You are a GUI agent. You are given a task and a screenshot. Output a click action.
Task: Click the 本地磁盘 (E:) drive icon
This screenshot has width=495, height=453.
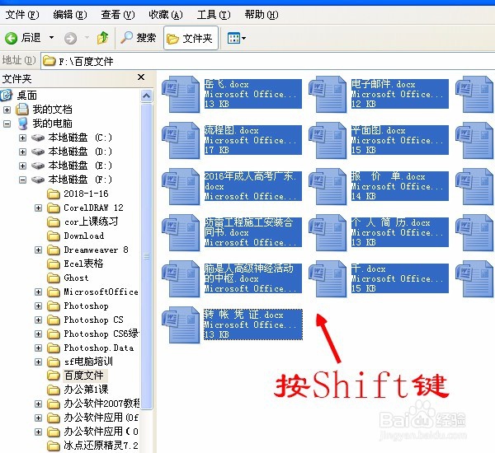coord(38,166)
